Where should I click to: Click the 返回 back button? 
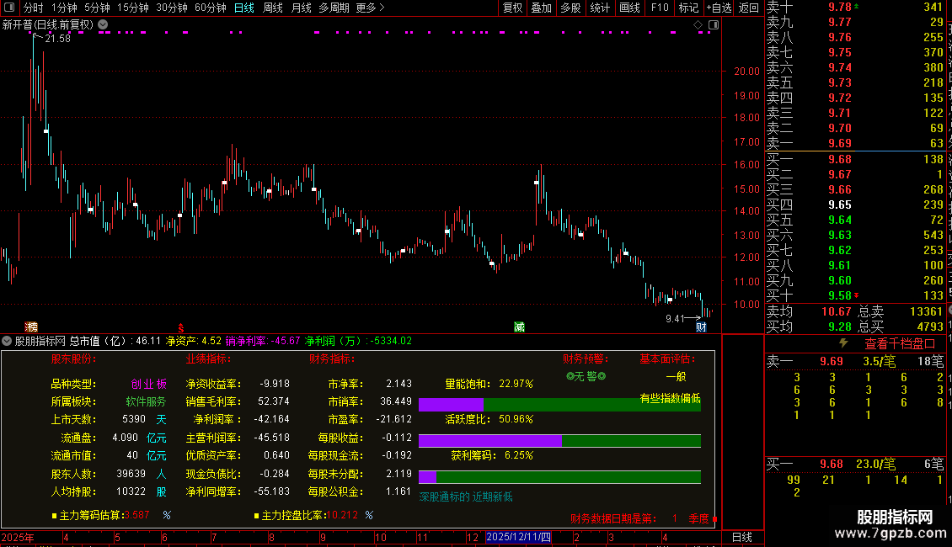(x=749, y=8)
